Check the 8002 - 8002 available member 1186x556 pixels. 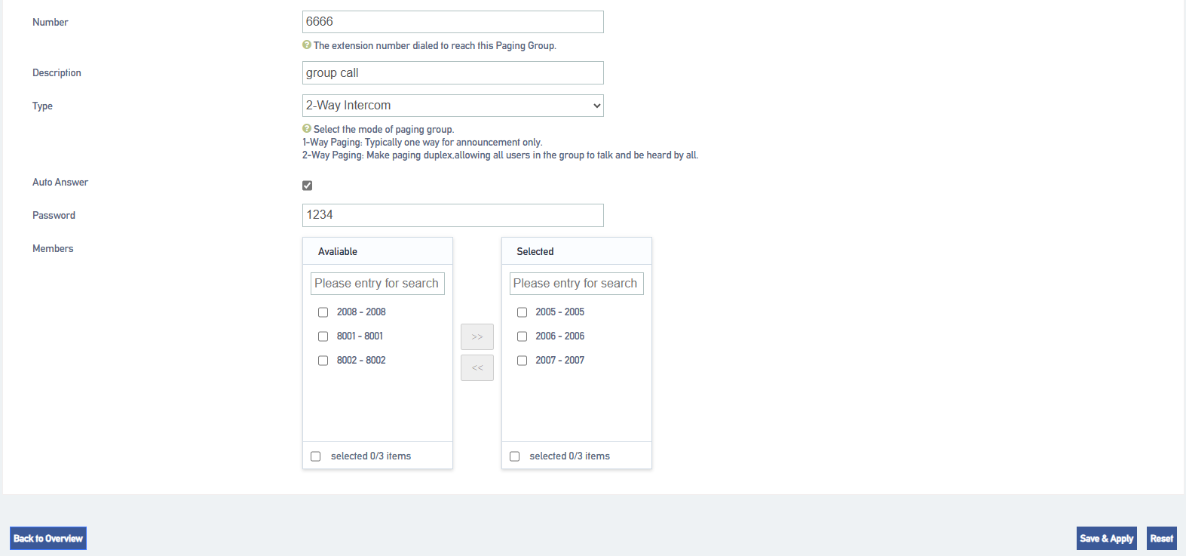tap(323, 361)
